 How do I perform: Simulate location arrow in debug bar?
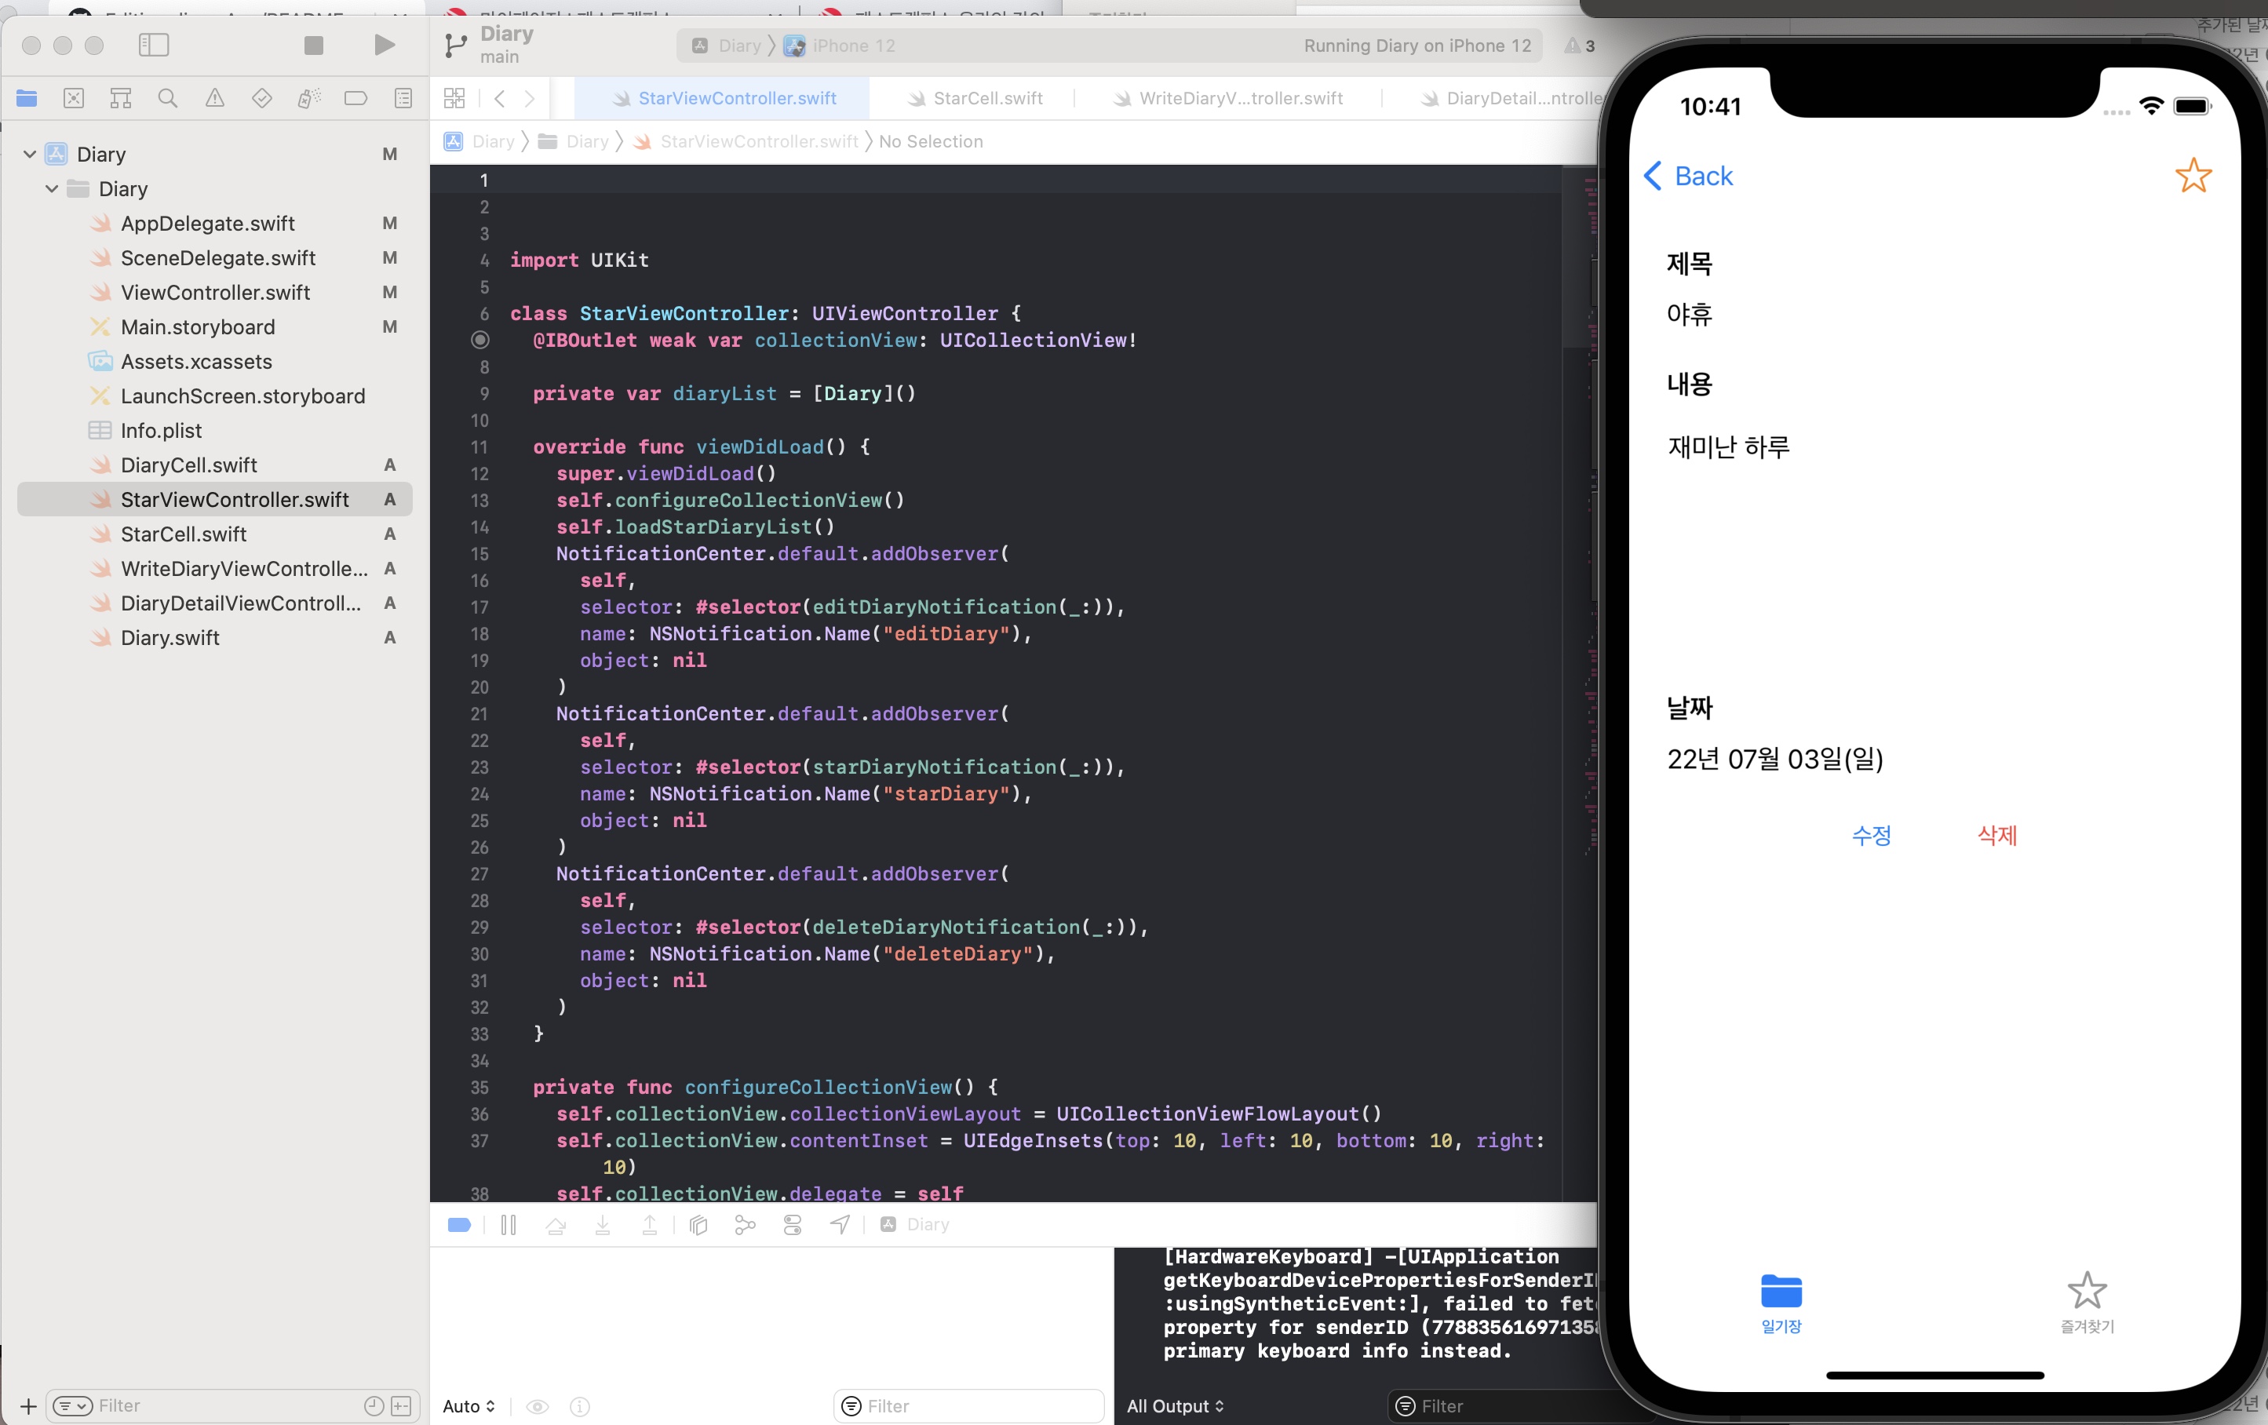840,1224
